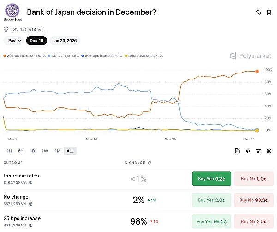The height and width of the screenshot is (232, 277).
Task: Click the orange 25 bps increase legend dot
Action: click(5, 56)
